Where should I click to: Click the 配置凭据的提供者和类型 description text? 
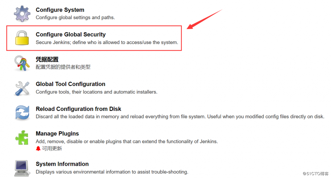tap(63, 67)
